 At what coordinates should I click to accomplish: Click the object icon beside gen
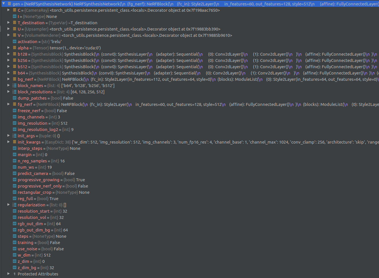coord(9,4)
